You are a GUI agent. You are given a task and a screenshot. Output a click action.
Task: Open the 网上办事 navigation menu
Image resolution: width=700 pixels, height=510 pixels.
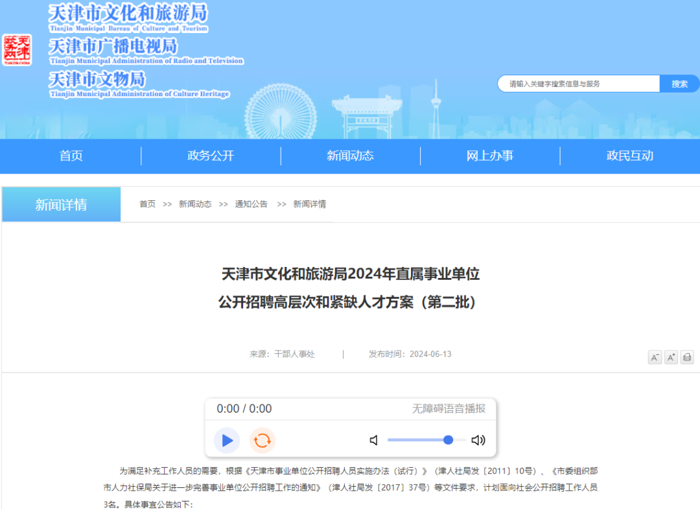tap(490, 156)
